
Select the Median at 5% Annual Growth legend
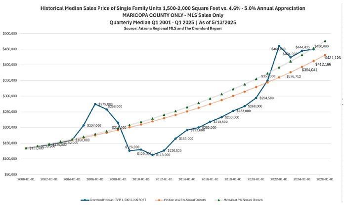click(x=244, y=200)
